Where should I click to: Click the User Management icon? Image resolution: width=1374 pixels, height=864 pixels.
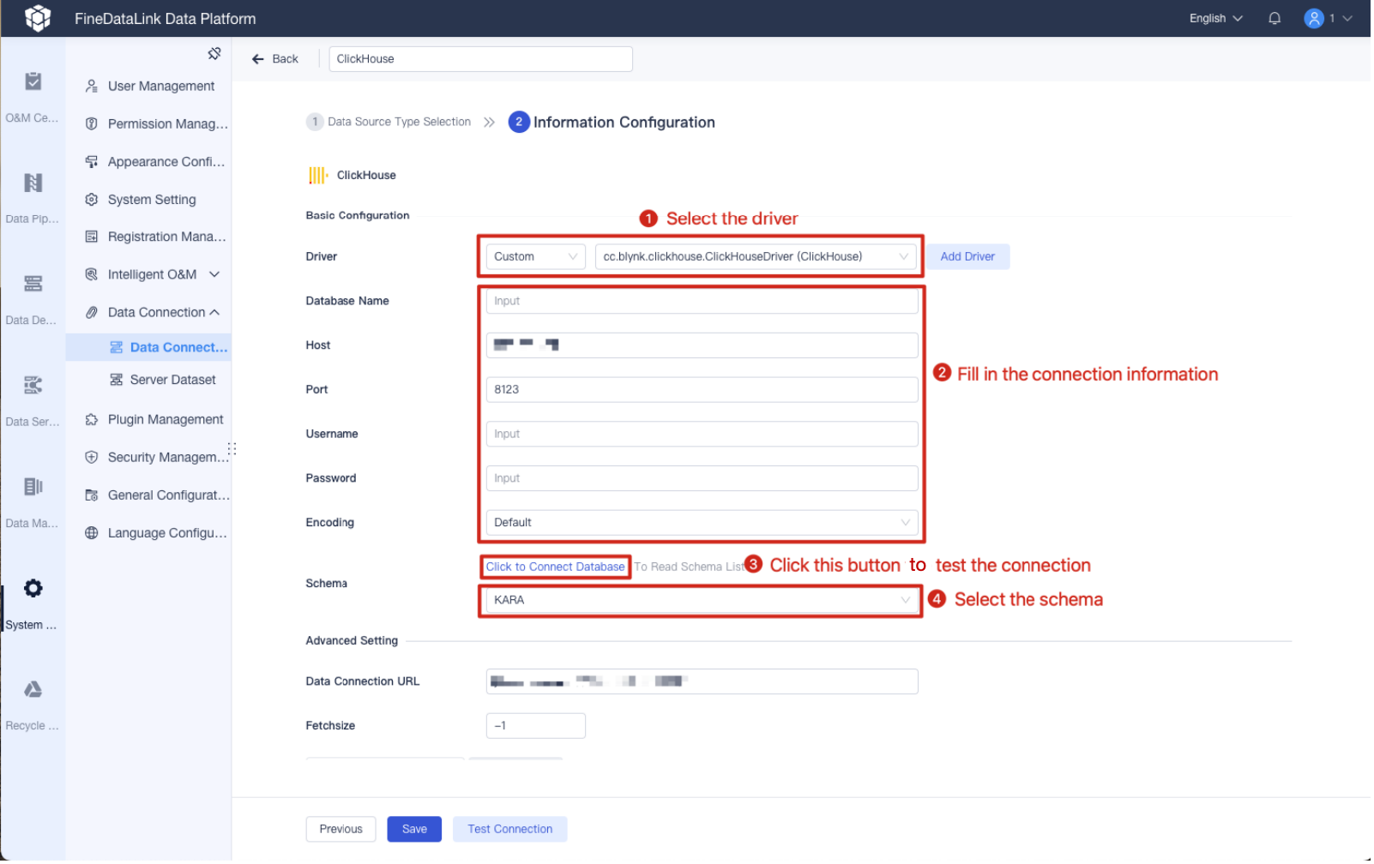pos(92,87)
